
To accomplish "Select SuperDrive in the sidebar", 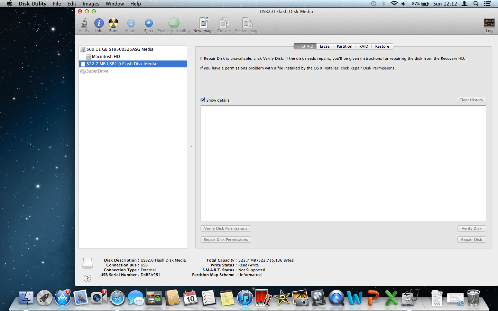I will click(133, 71).
